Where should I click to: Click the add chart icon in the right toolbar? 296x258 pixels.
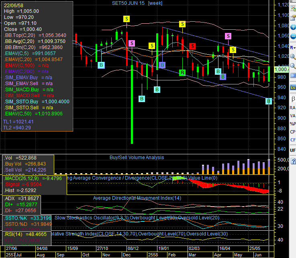coord(293,8)
